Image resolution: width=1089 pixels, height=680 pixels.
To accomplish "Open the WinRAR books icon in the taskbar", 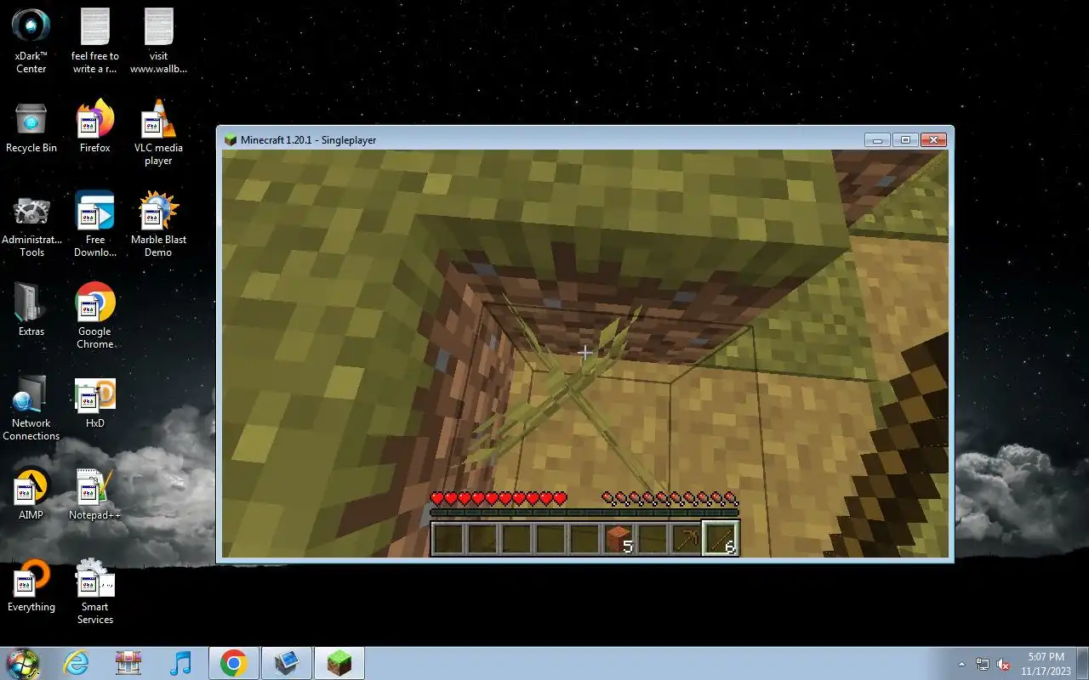I will tap(128, 663).
